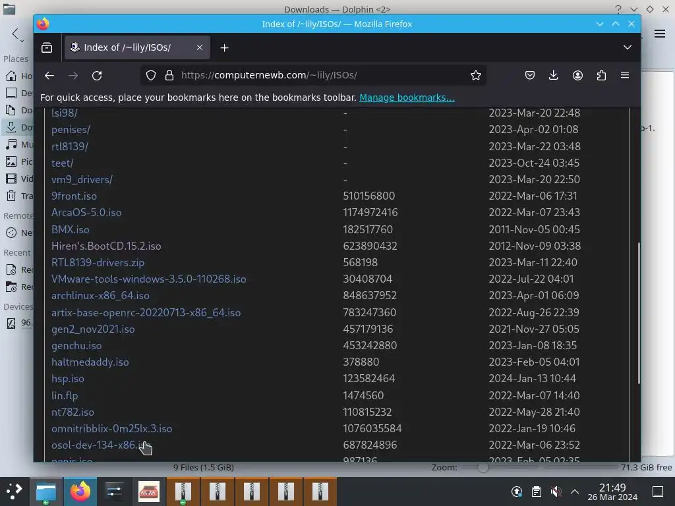Download osol-dev-134-x86 iso

click(x=99, y=445)
